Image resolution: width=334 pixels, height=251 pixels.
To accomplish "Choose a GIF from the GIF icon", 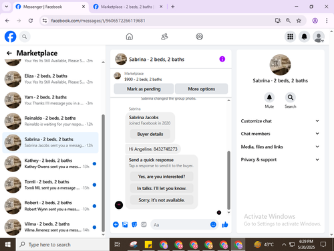I will 144,224.
